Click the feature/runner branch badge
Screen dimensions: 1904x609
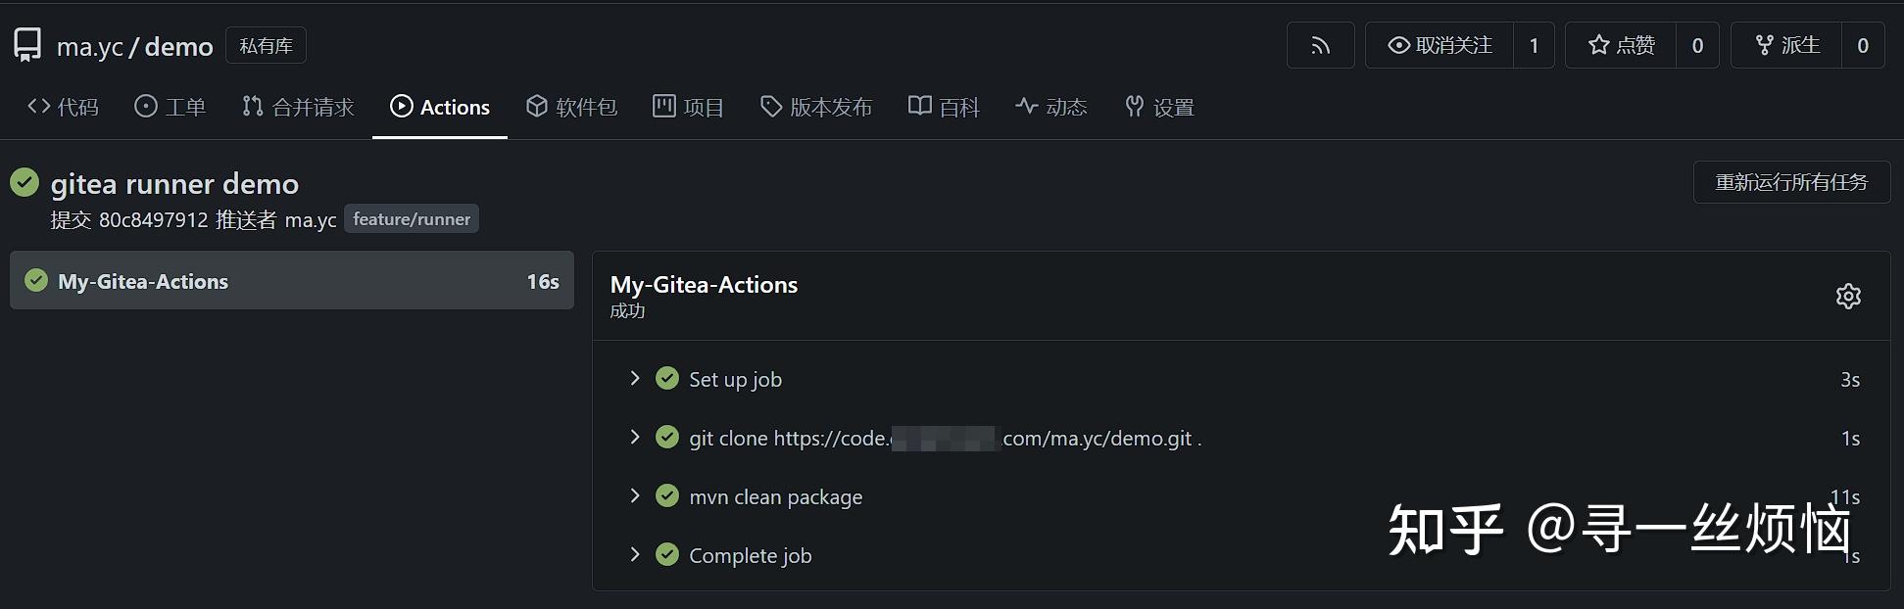click(x=411, y=218)
